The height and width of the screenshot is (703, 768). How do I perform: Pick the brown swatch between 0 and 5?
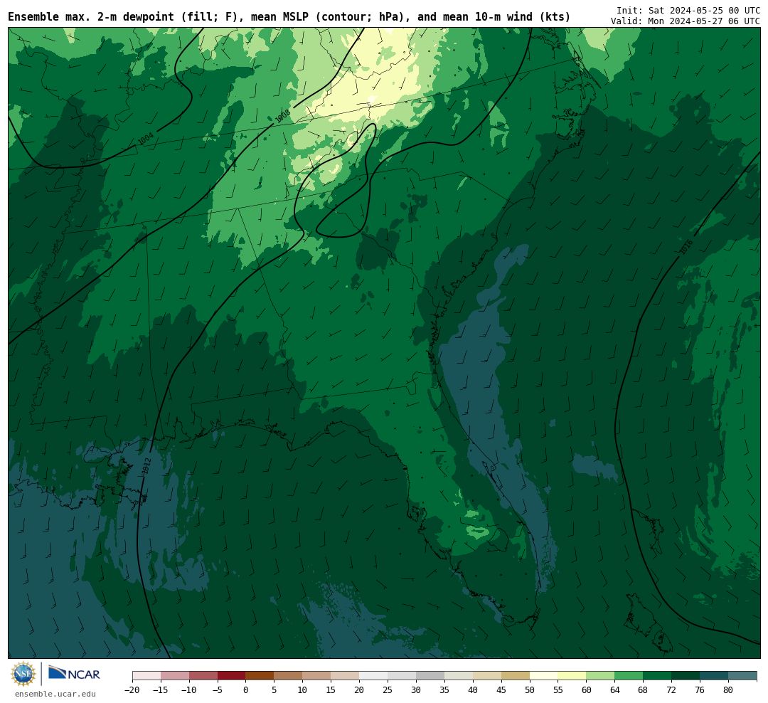click(260, 676)
